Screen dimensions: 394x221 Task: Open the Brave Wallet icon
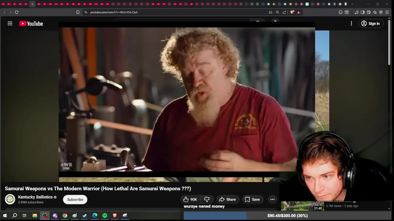click(369, 12)
